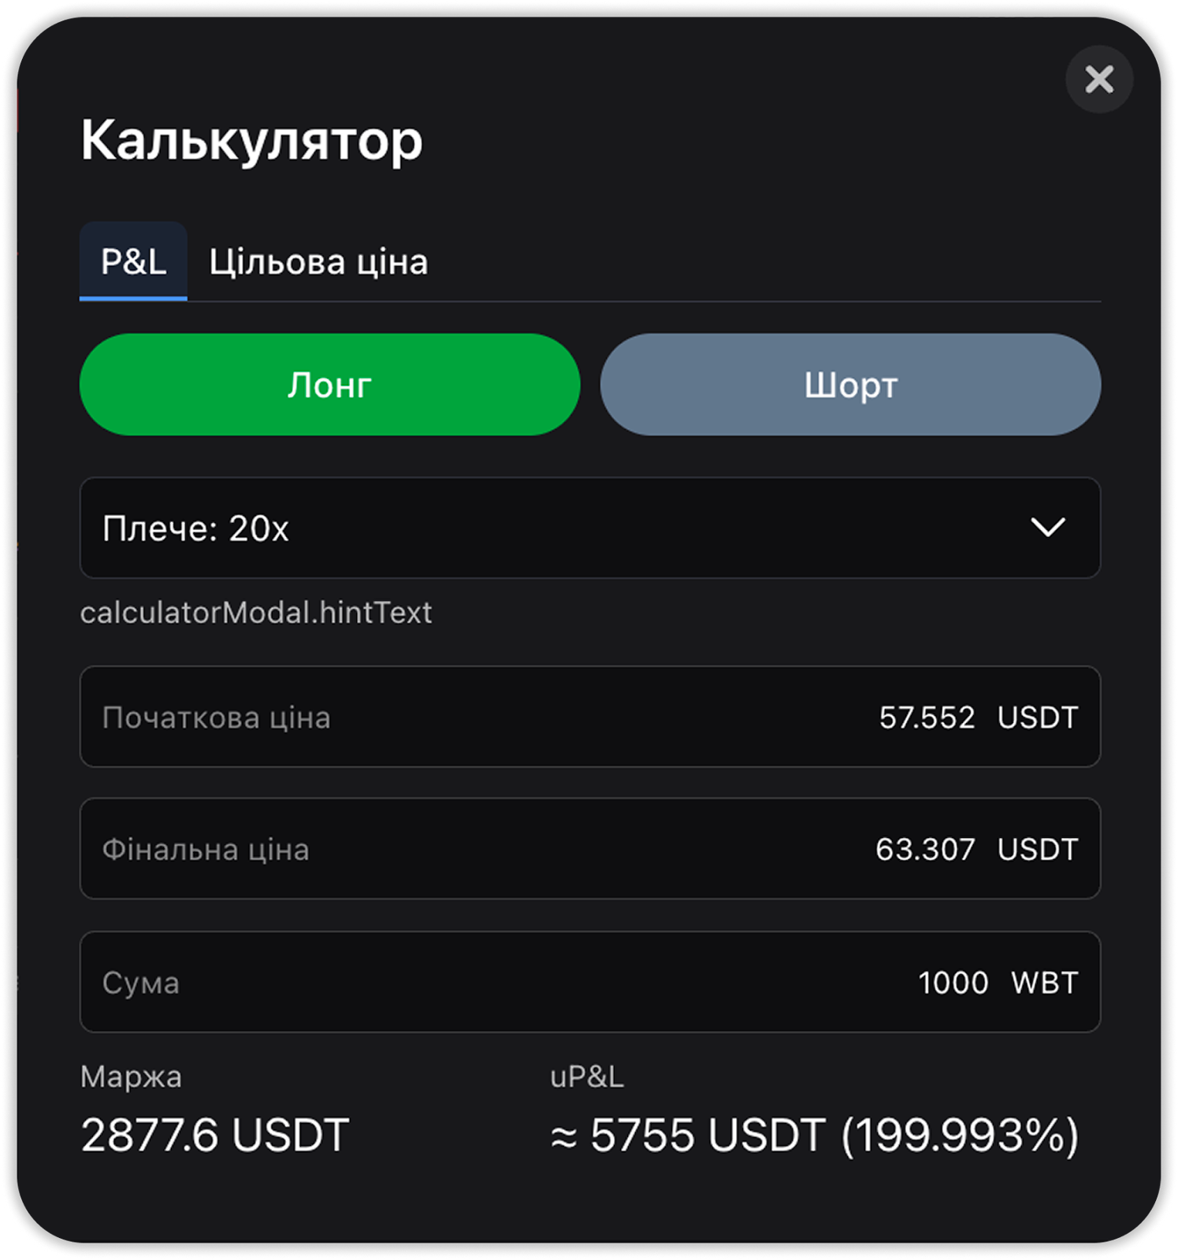The image size is (1178, 1260).
Task: Click USDT unit in Фінальна ціна field
Action: [x=1037, y=850]
